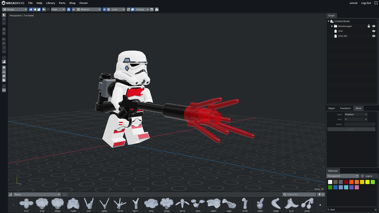Collapse the Untitled Model tree
This screenshot has width=379, height=213.
(328, 21)
